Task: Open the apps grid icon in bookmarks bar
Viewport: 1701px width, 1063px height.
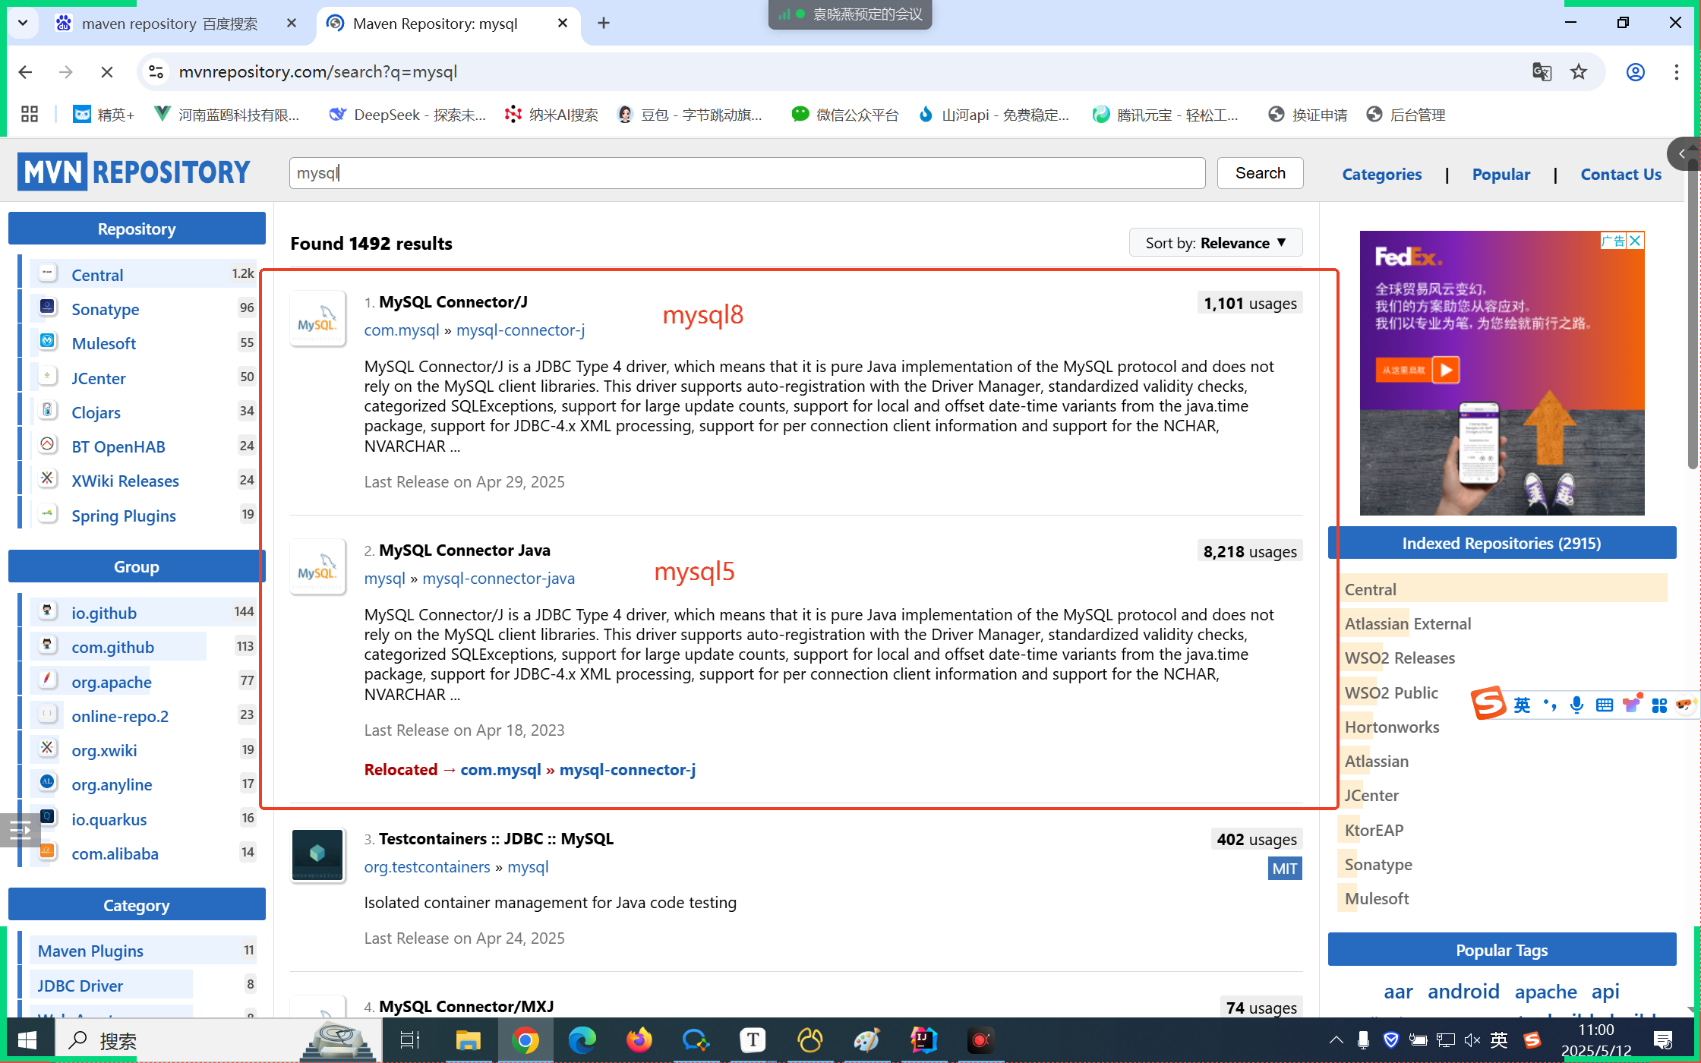Action: (29, 115)
